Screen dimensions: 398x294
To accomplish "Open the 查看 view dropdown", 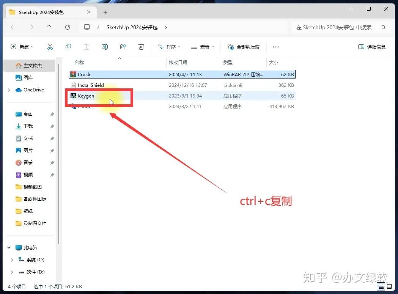I will 203,47.
